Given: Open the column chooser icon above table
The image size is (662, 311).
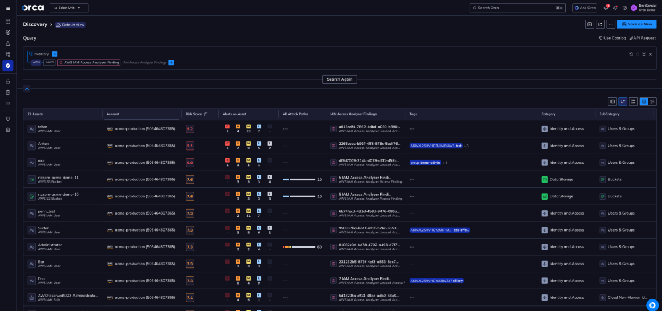Looking at the screenshot, I should tap(612, 101).
